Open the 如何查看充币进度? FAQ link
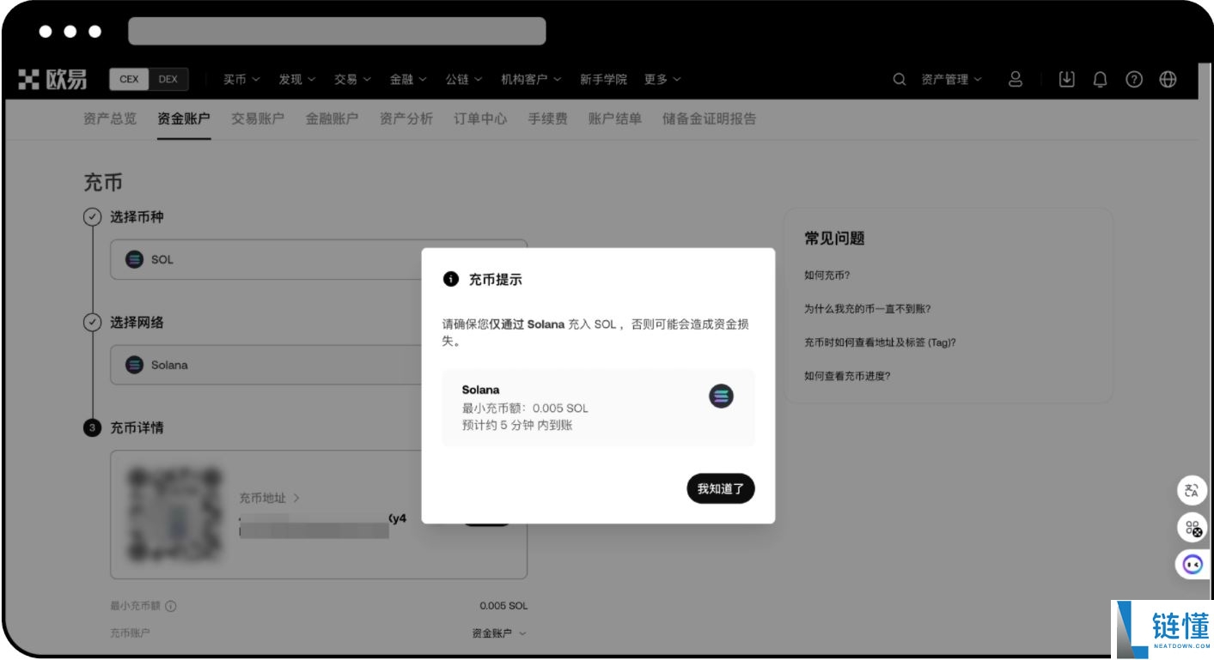Image resolution: width=1214 pixels, height=660 pixels. 847,376
